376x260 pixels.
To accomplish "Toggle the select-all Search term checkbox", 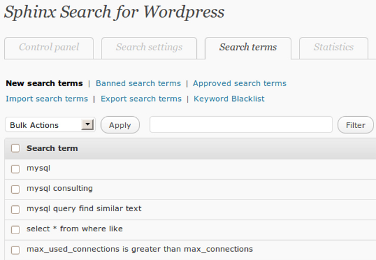I will 15,148.
